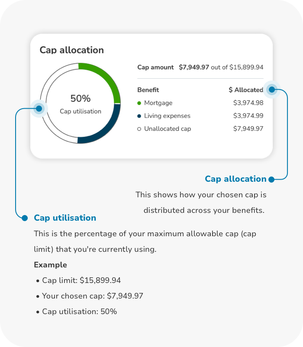The image size is (303, 347).
Task: Click the blue dot beside Cap utilisation heading
Action: click(x=25, y=218)
